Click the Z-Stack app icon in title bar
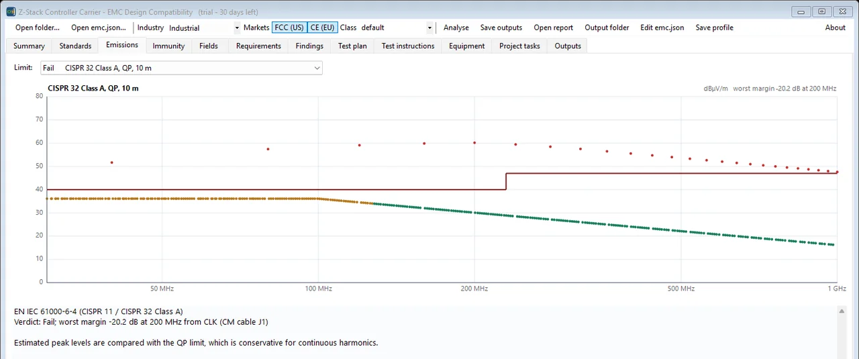Screen dimensions: 859x359 pyautogui.click(x=11, y=11)
